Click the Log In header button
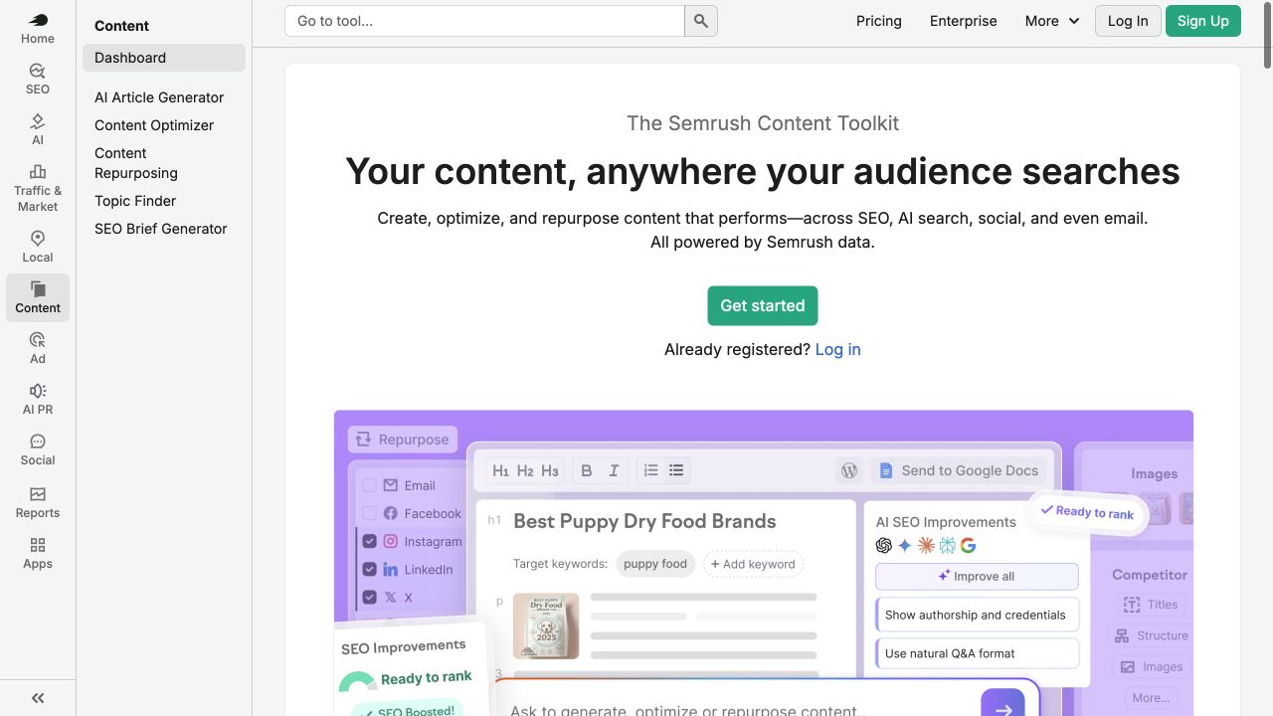Screen dimensions: 1273x716 pyautogui.click(x=1128, y=21)
